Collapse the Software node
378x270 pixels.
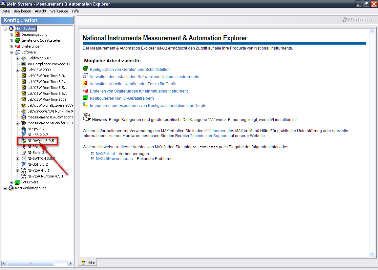[11, 52]
